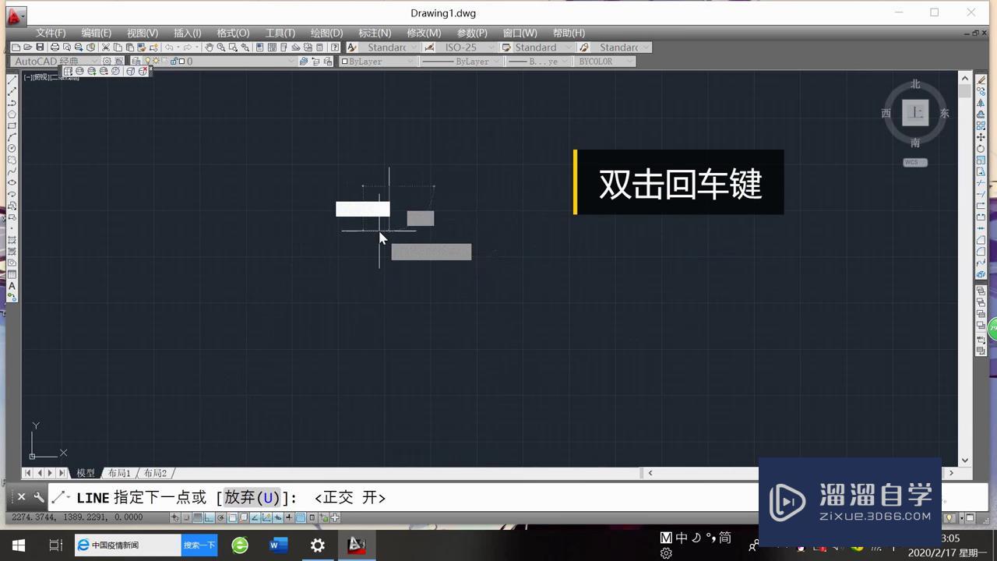The image size is (997, 561).
Task: Click the Plot printer icon
Action: 55,48
